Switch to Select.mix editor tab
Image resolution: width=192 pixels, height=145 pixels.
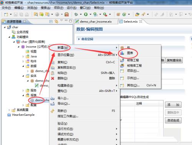[131, 22]
